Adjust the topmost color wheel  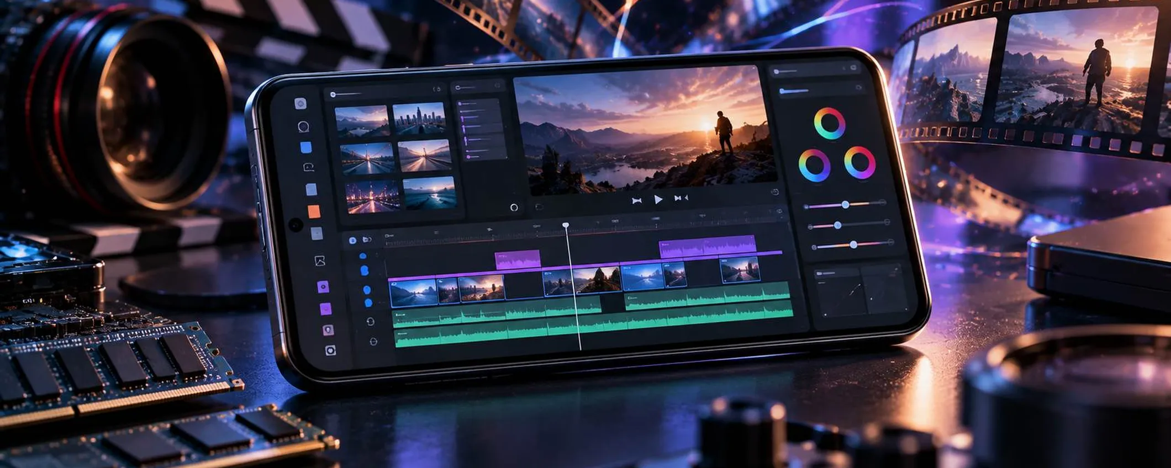point(829,123)
